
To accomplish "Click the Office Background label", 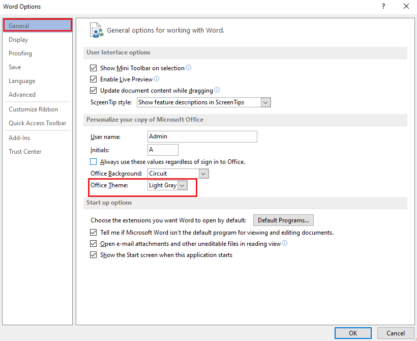I will (x=116, y=174).
